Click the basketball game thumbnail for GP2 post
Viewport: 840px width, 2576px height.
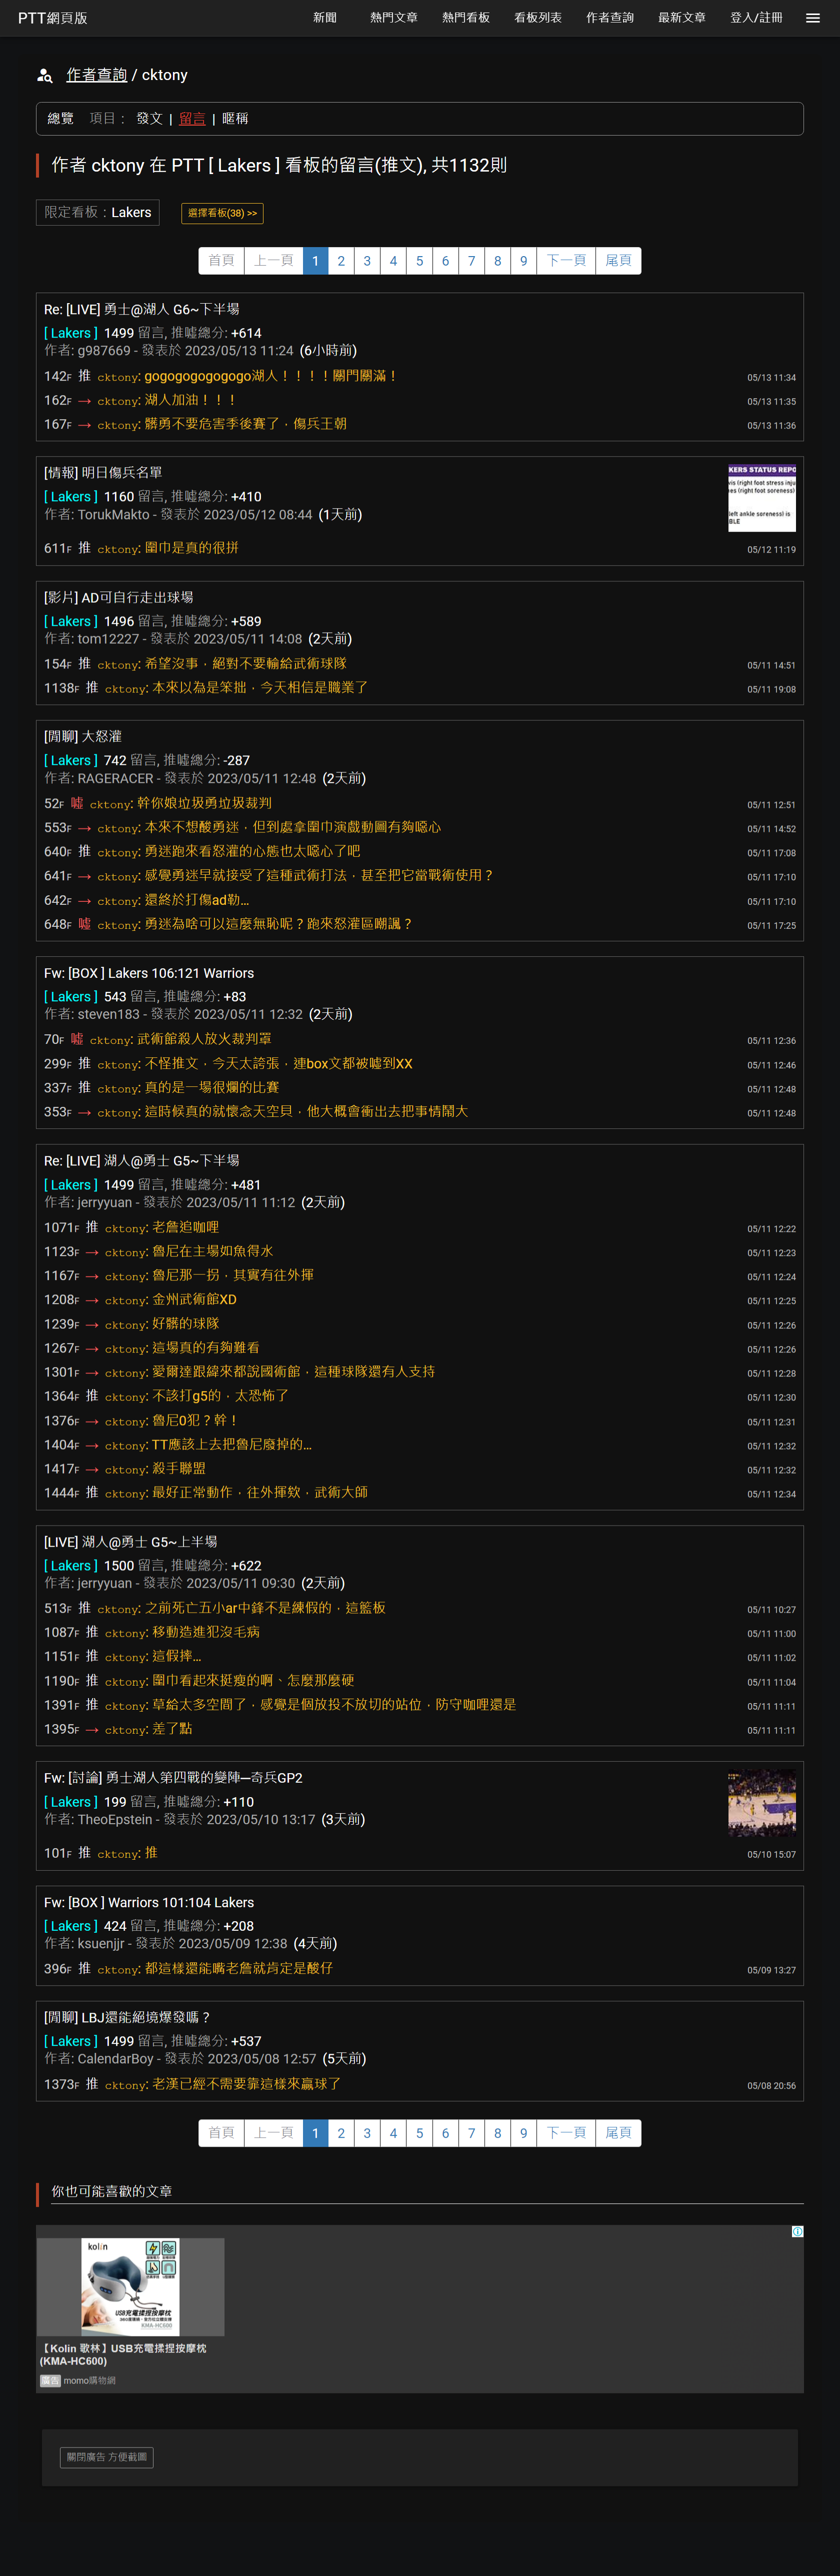coord(762,1803)
